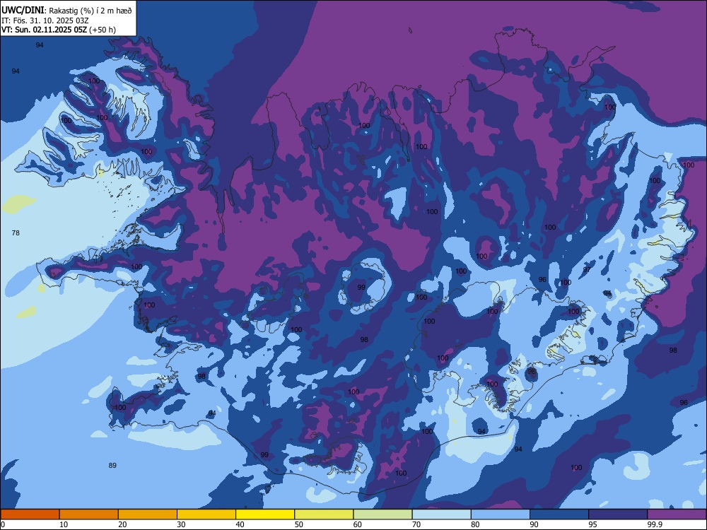Viewport: 707px width, 530px height.
Task: Pick the sky blue 80–90 legend swatch
Action: tap(501, 514)
